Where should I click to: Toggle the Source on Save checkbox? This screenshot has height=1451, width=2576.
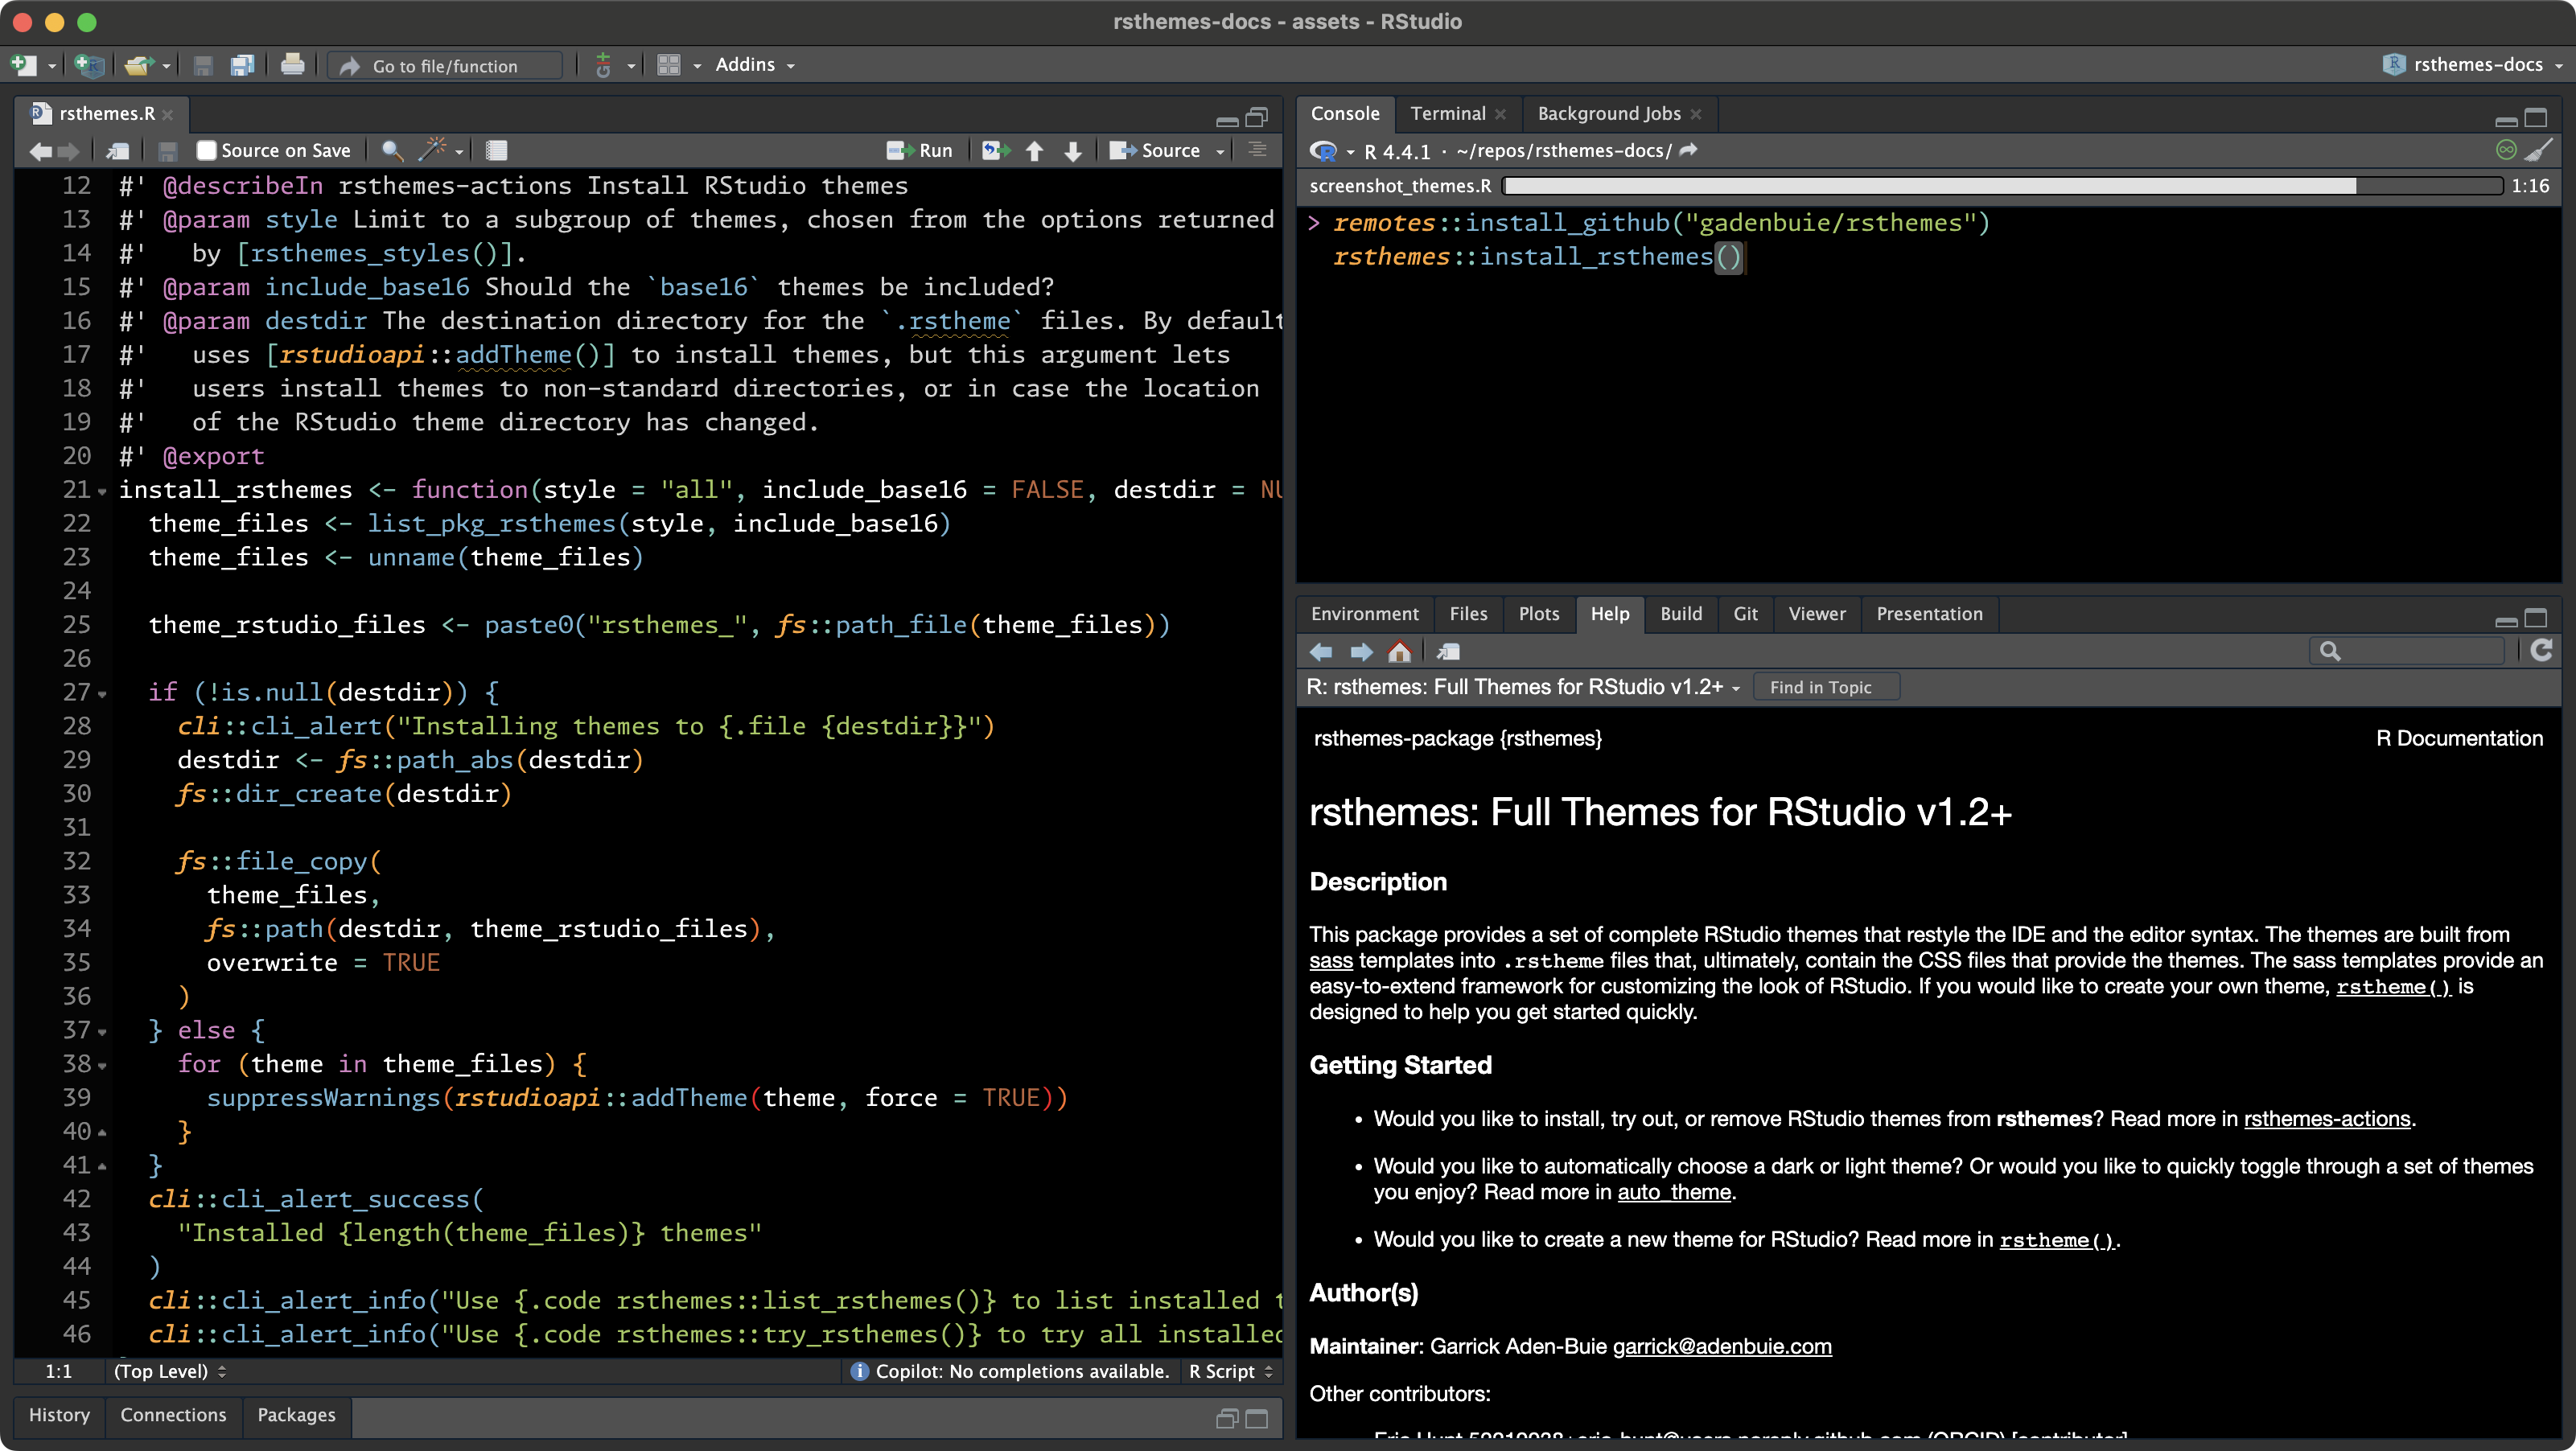coord(206,150)
